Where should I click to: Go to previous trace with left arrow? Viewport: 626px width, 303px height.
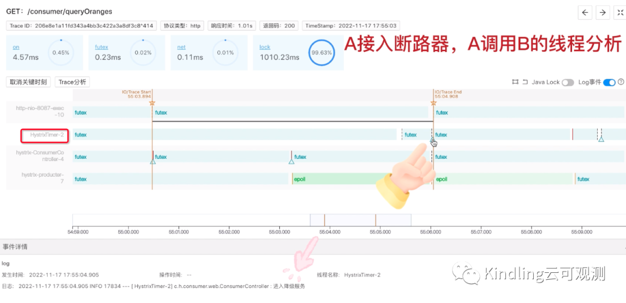[x=585, y=12]
